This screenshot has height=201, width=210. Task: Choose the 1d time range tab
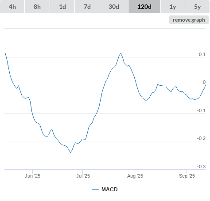click(x=62, y=7)
